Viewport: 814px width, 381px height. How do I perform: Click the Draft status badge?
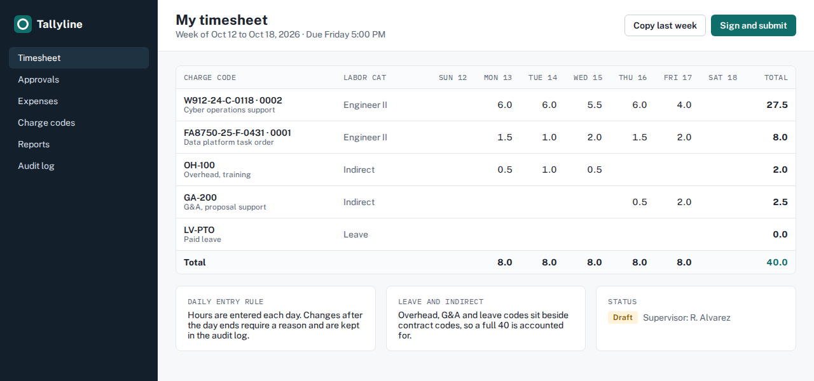coord(623,317)
